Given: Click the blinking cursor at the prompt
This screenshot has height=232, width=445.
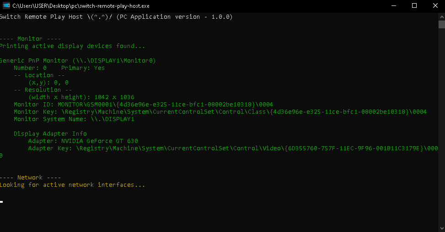Looking at the screenshot, I should click(1, 202).
